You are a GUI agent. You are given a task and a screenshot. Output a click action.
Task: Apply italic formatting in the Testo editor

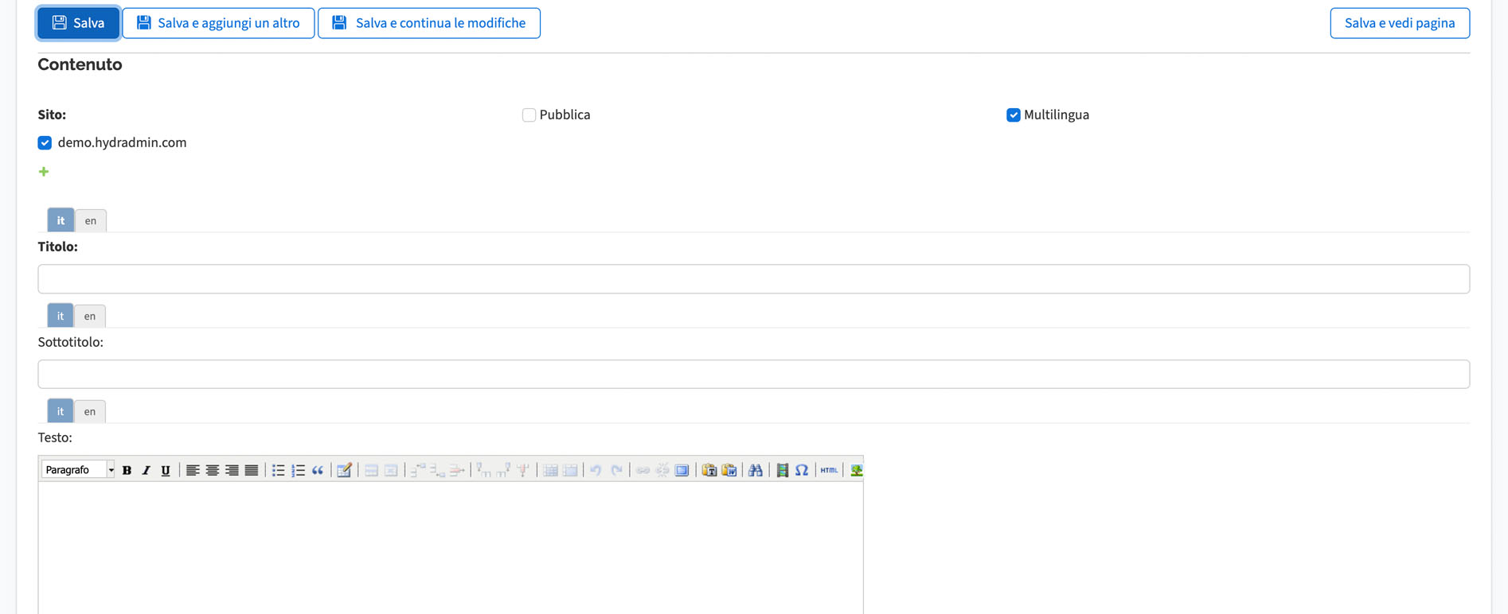[146, 470]
